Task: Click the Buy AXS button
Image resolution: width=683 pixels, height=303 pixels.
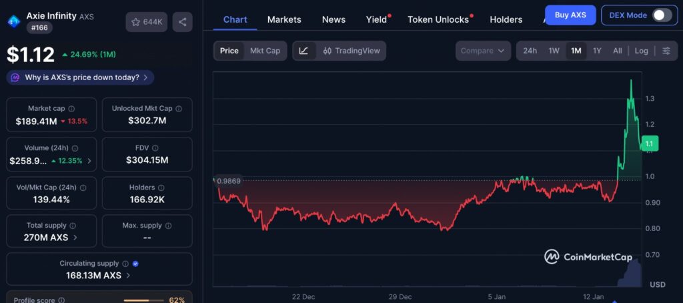Action: (570, 15)
